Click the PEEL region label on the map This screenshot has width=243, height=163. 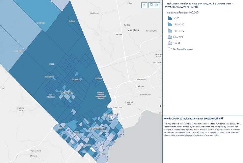[52, 64]
